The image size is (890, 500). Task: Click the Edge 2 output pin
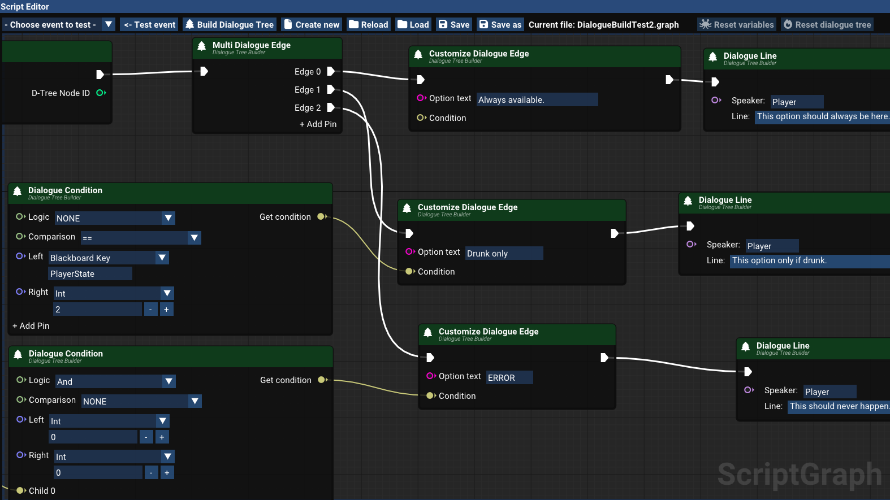[331, 108]
